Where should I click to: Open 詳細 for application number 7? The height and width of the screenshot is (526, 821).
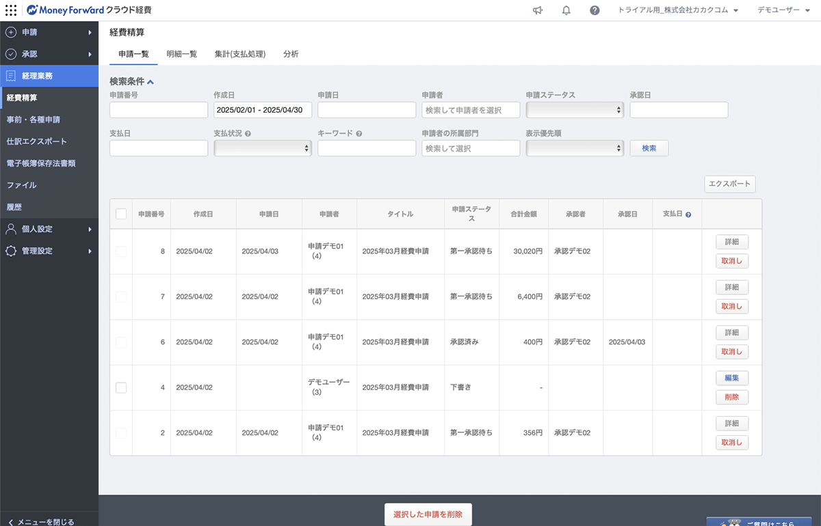(732, 287)
